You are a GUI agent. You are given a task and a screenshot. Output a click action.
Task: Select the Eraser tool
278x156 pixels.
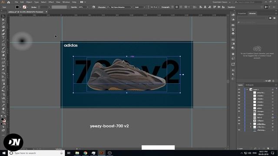3,55
